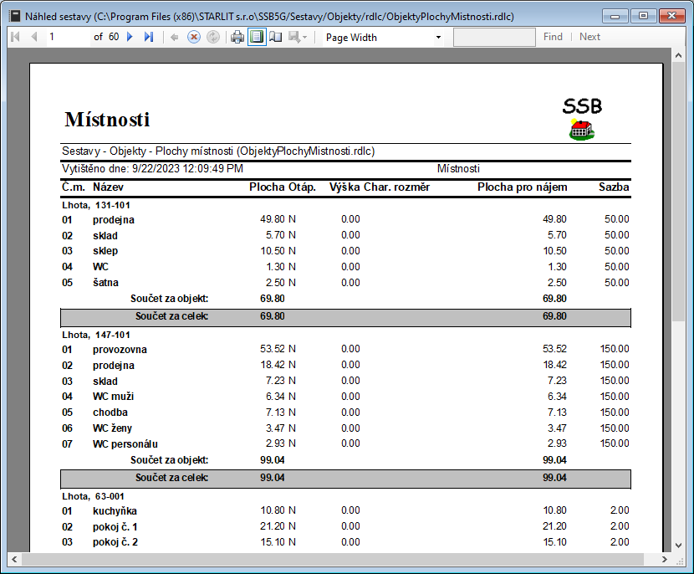Expand the Export dropdown menu
The image size is (694, 574).
point(299,37)
